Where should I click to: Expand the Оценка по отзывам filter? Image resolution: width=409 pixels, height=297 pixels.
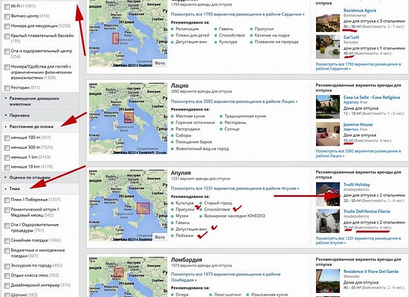[29, 176]
